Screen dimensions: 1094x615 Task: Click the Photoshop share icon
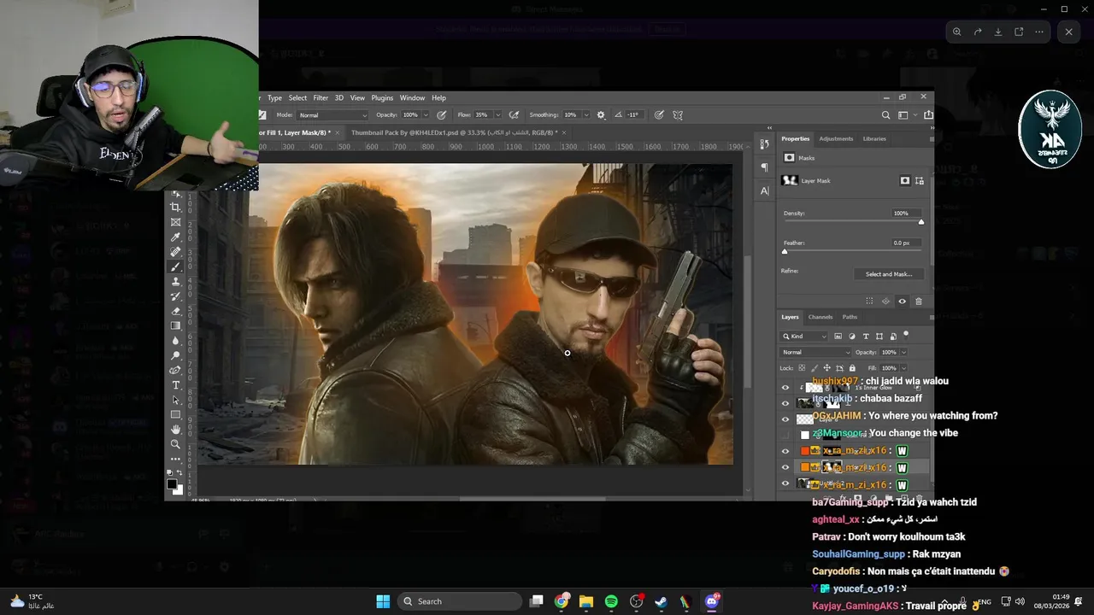tap(928, 115)
